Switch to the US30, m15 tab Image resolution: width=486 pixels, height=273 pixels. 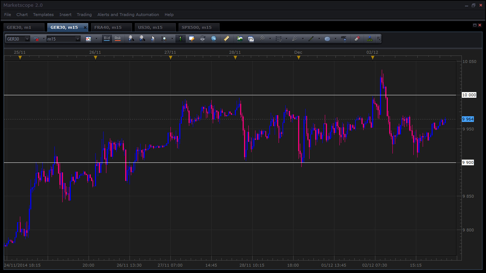click(150, 27)
